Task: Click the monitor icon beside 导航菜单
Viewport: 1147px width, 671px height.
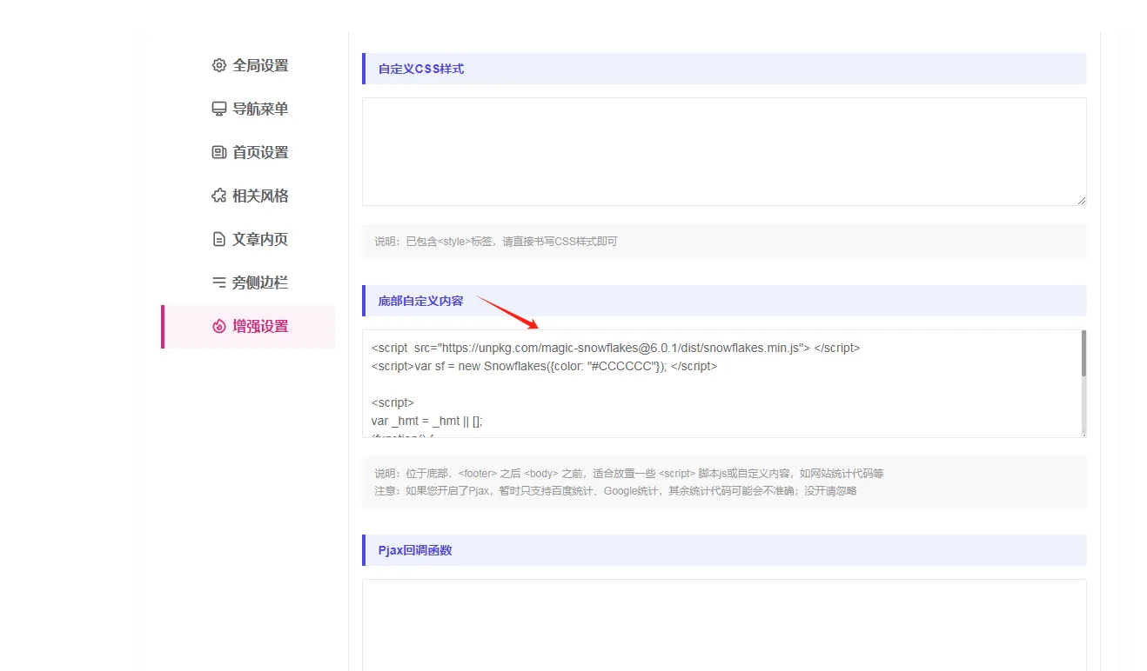Action: coord(219,109)
